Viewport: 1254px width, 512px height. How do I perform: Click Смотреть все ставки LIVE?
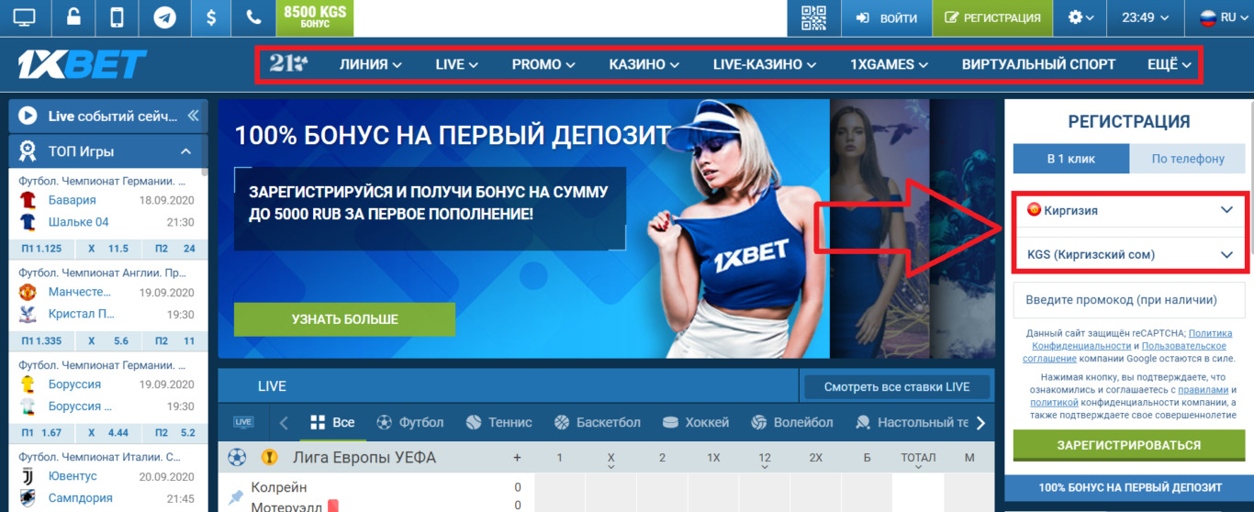pyautogui.click(x=897, y=386)
